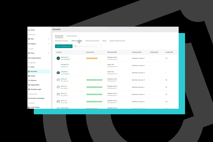Open Developer apps via its icon
This screenshot has width=213, height=142.
[x=29, y=90]
